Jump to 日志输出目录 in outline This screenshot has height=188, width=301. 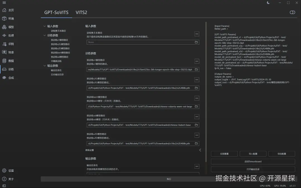tap(57, 75)
